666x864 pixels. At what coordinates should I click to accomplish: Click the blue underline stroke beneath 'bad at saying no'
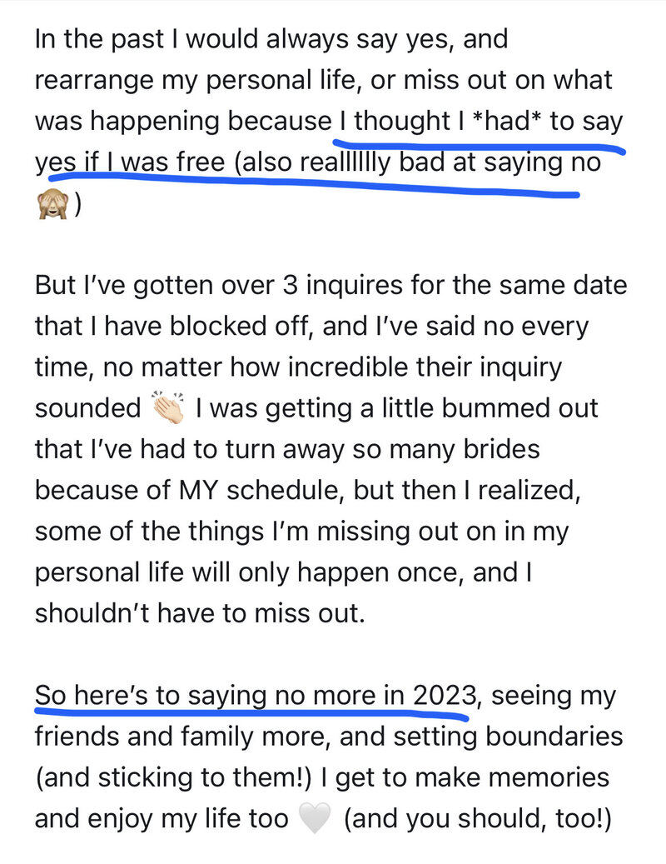314,186
